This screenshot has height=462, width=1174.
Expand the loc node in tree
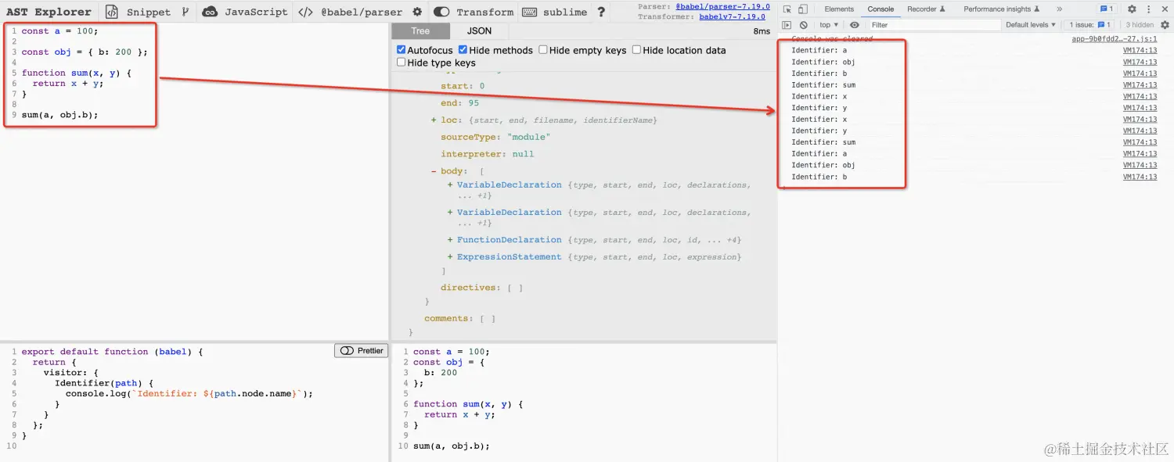[x=434, y=120]
